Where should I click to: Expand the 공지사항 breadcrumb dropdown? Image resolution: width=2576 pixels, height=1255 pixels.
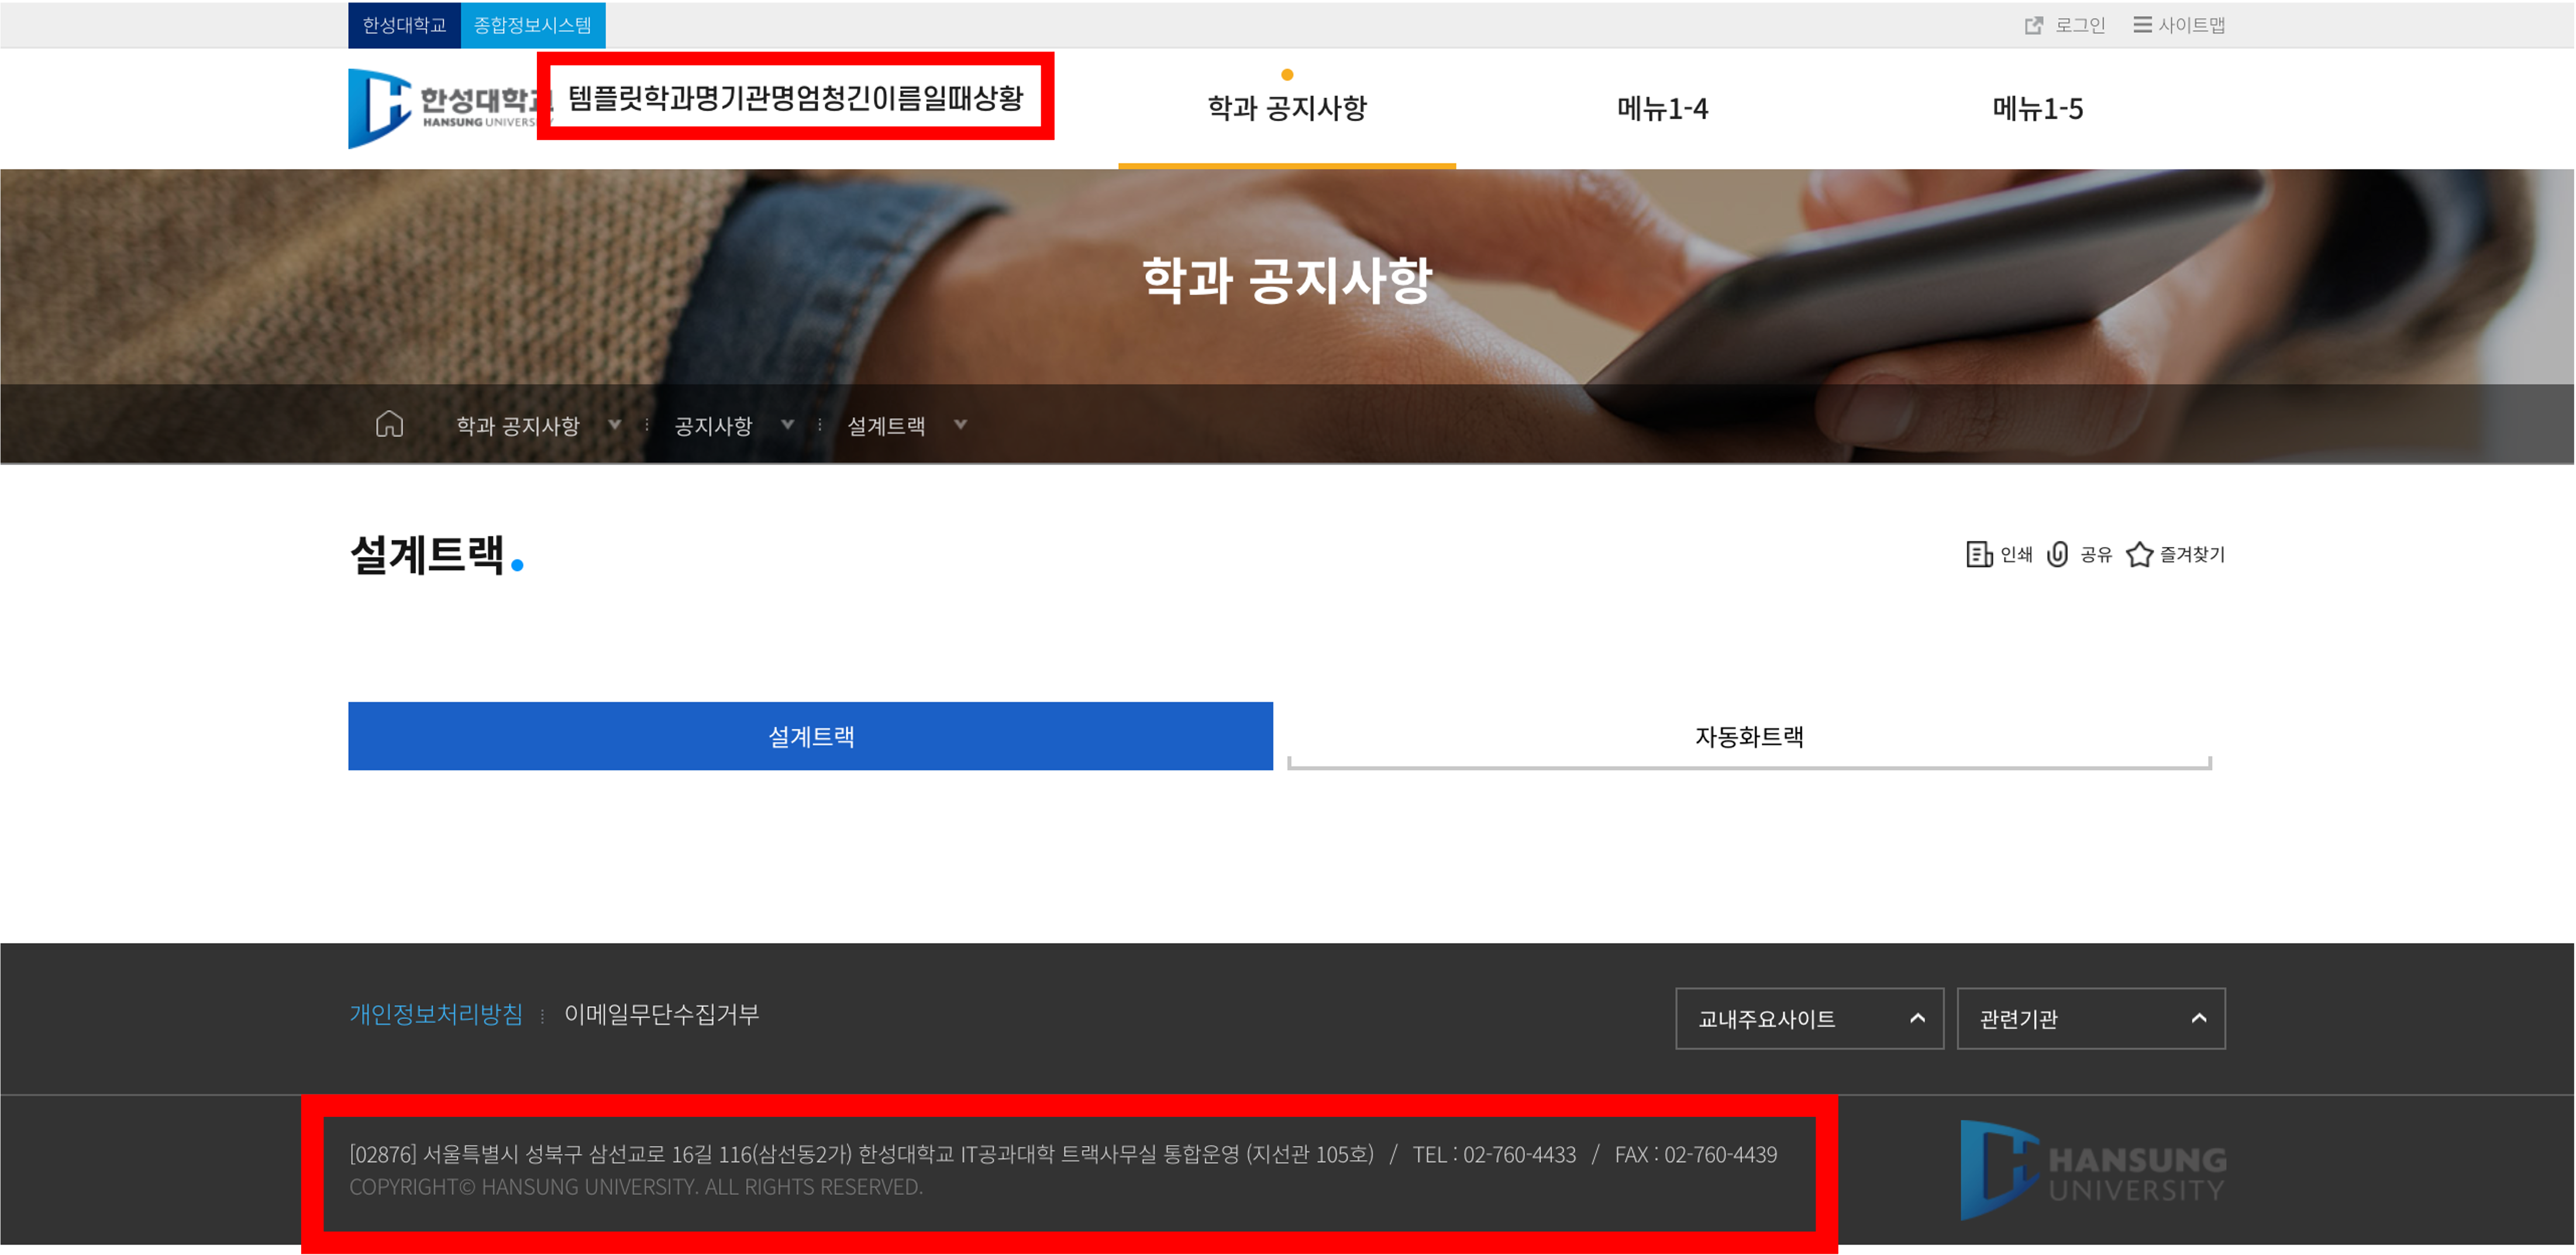787,425
